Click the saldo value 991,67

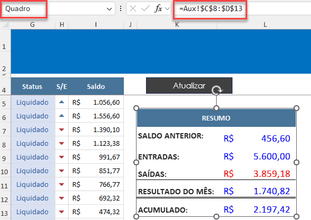click(110, 157)
